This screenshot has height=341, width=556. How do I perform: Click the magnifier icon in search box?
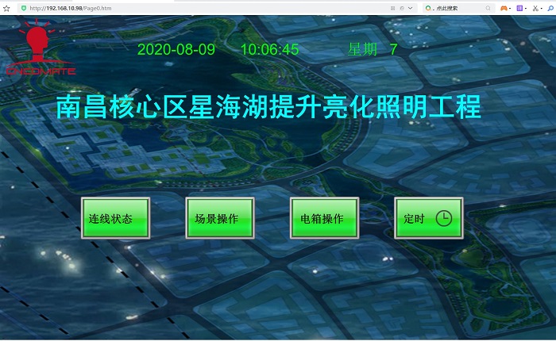coord(487,7)
